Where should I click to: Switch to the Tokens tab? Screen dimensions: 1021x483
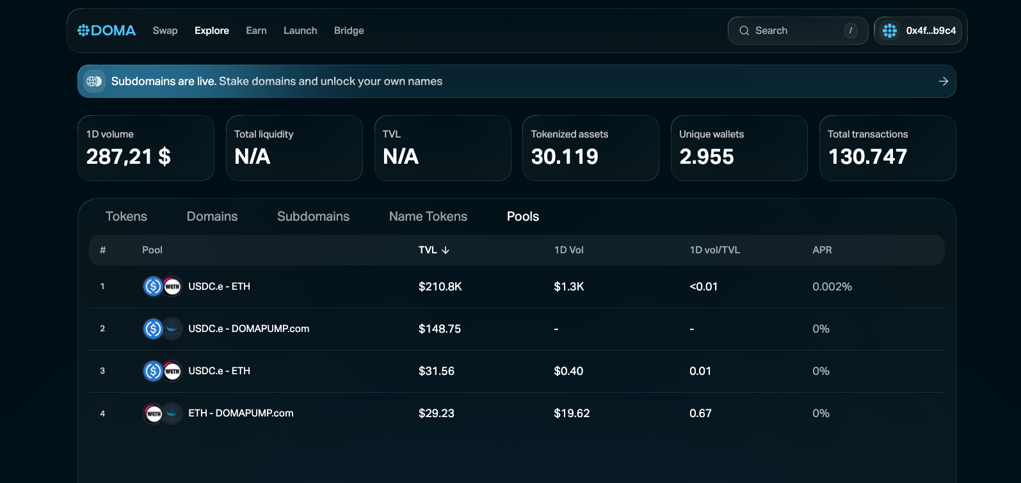tap(126, 216)
